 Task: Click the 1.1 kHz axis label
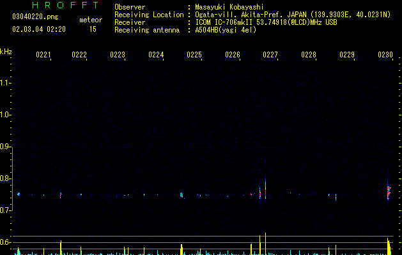click(x=4, y=83)
